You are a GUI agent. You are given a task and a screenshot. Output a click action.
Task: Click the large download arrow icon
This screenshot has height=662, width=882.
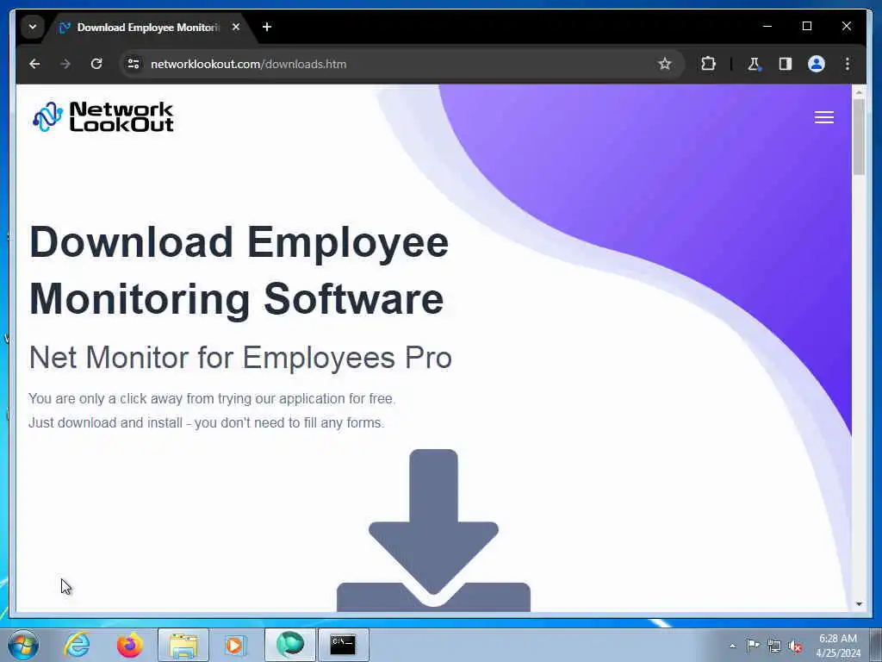[x=433, y=530]
